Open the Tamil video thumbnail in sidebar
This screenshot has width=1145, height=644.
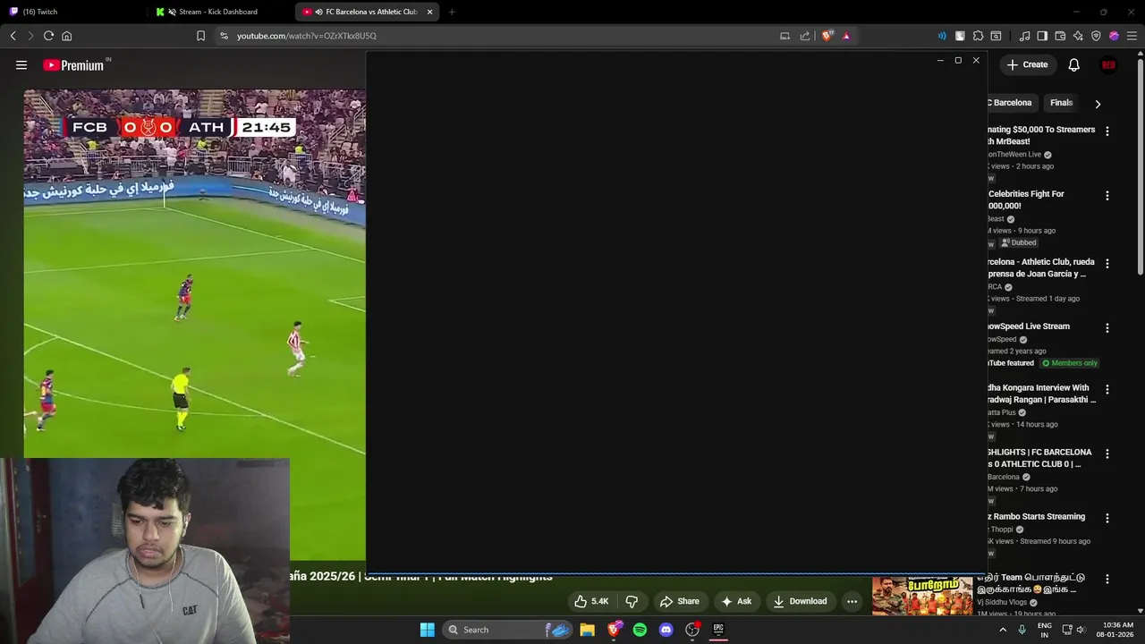tap(922, 596)
